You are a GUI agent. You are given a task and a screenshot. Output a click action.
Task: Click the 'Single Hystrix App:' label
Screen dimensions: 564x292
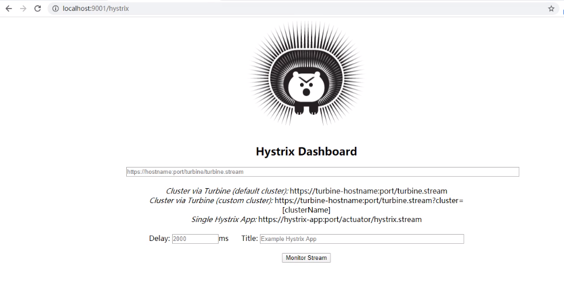224,219
